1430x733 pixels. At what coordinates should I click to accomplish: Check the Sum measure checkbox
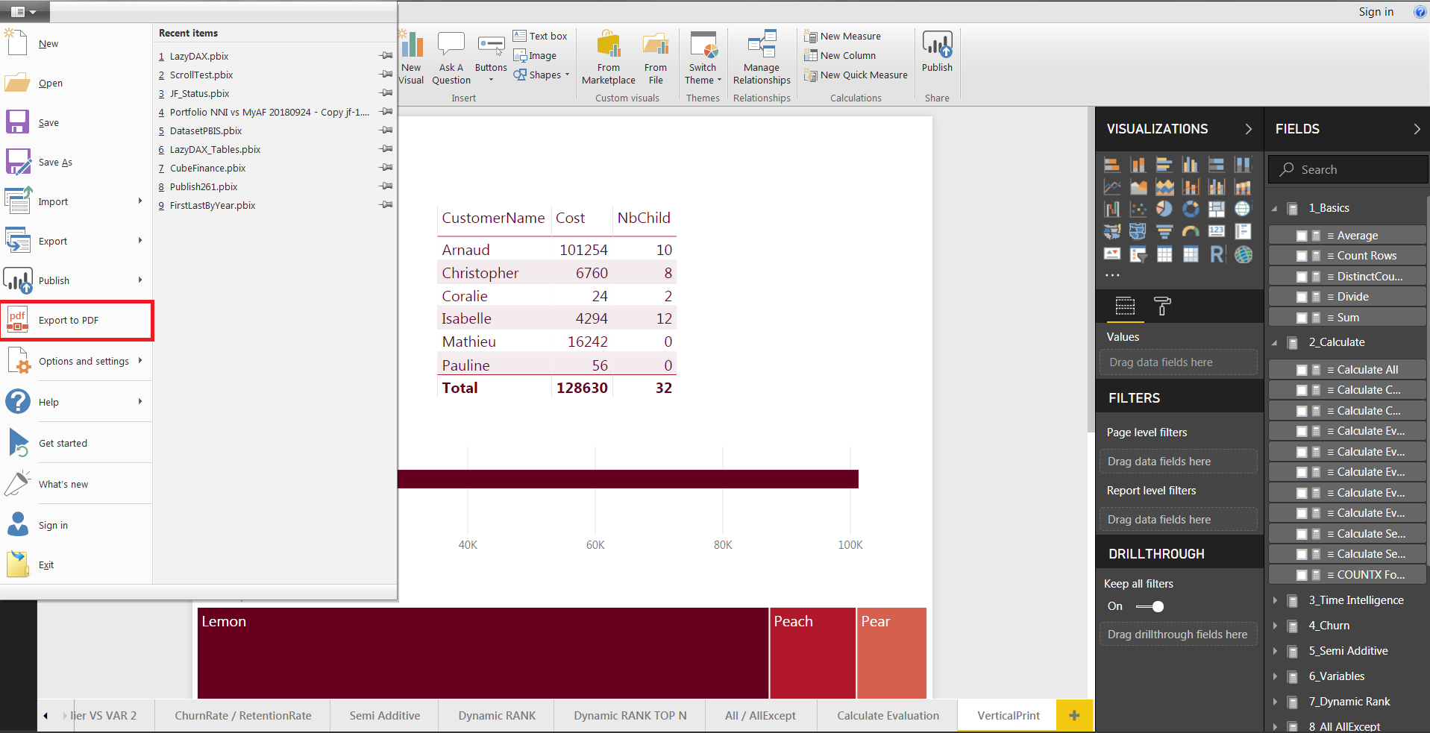tap(1302, 318)
